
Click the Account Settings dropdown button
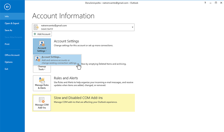[42, 46]
